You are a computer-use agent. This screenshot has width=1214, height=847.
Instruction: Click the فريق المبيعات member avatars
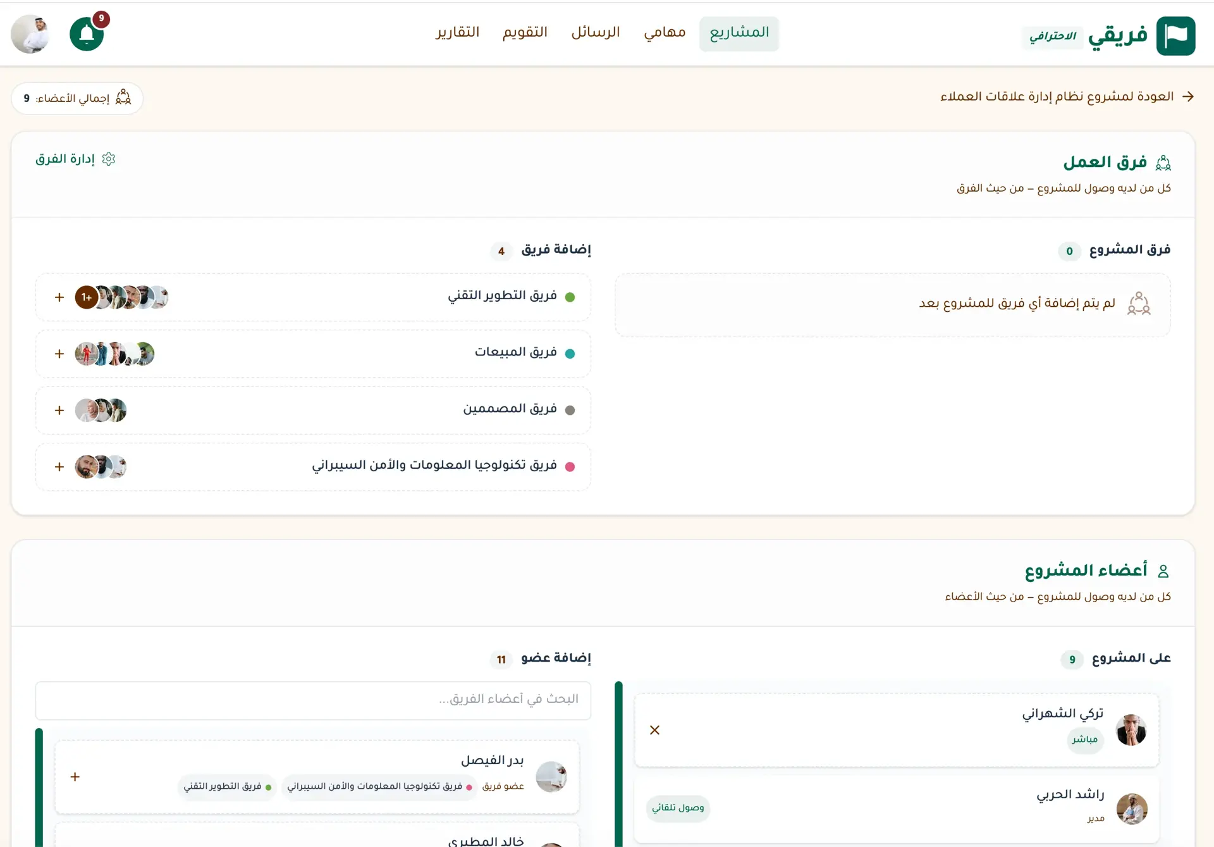(x=114, y=354)
